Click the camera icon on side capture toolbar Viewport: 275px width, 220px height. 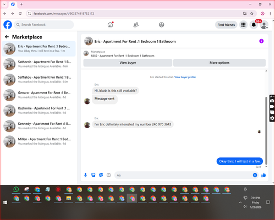[x=272, y=101]
